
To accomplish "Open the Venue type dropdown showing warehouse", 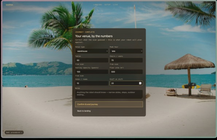I will [92, 51].
